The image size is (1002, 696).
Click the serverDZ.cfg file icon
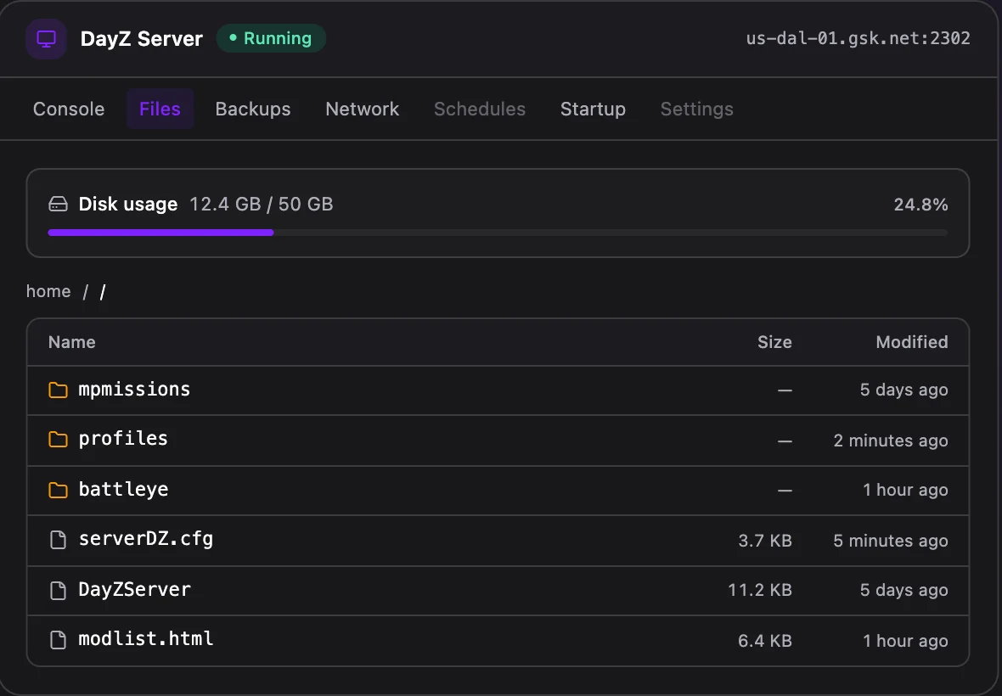click(x=58, y=540)
